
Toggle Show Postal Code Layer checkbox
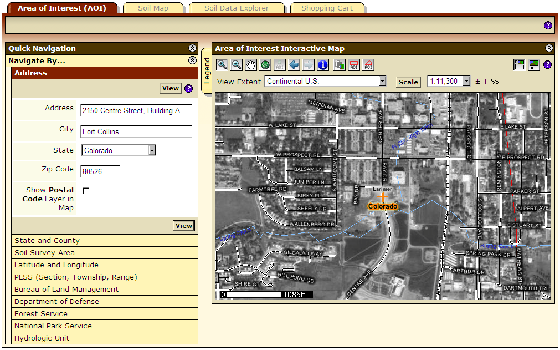pos(86,191)
